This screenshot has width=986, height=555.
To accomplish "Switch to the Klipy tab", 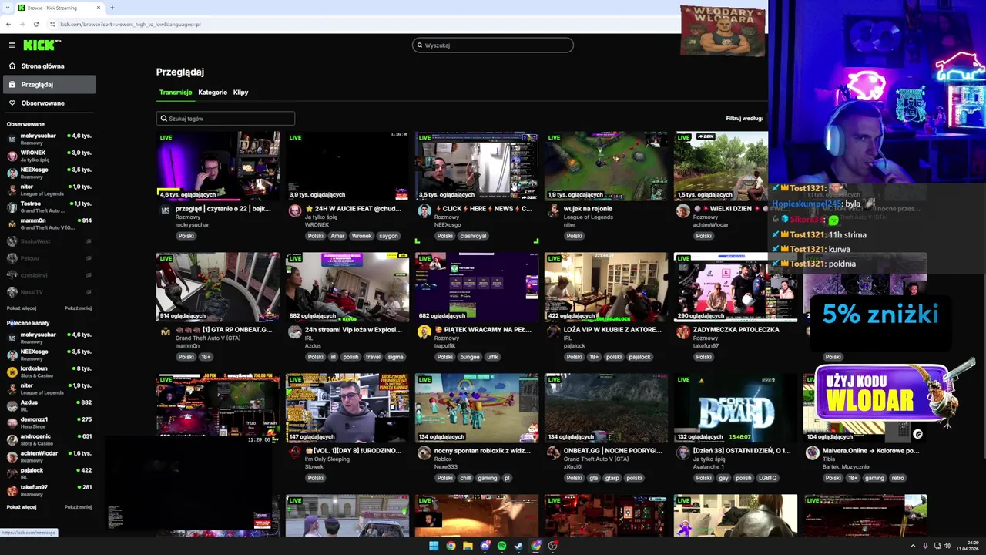I will [240, 92].
